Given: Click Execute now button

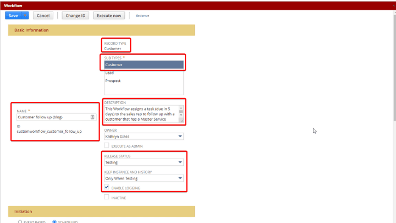Looking at the screenshot, I should click(x=109, y=15).
